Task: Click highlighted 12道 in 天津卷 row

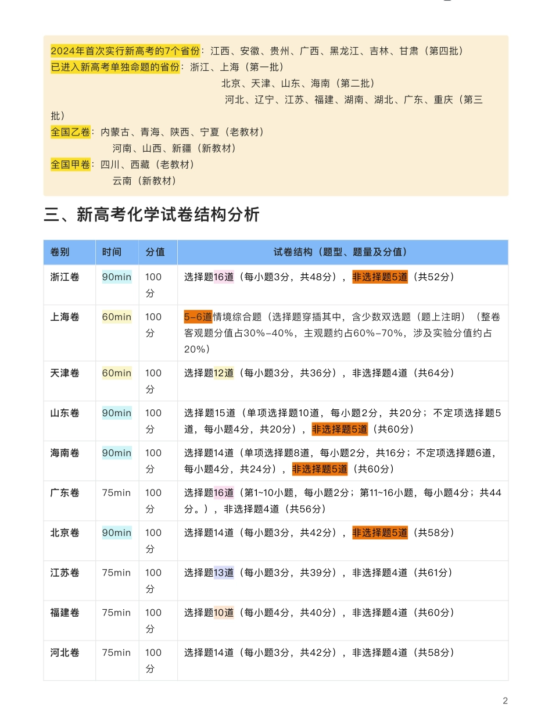Action: 224,373
